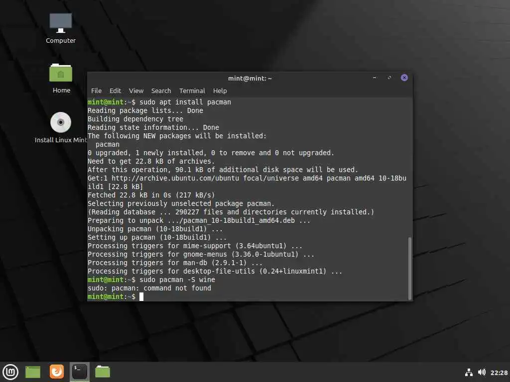
Task: Open the Help menu in Terminal
Action: 220,91
